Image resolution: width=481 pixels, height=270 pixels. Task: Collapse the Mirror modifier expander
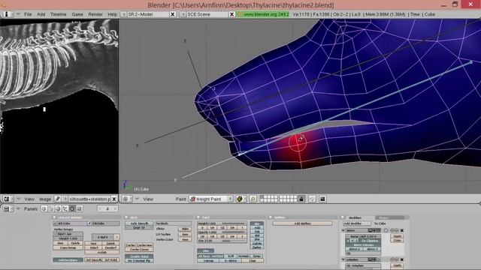coord(343,230)
